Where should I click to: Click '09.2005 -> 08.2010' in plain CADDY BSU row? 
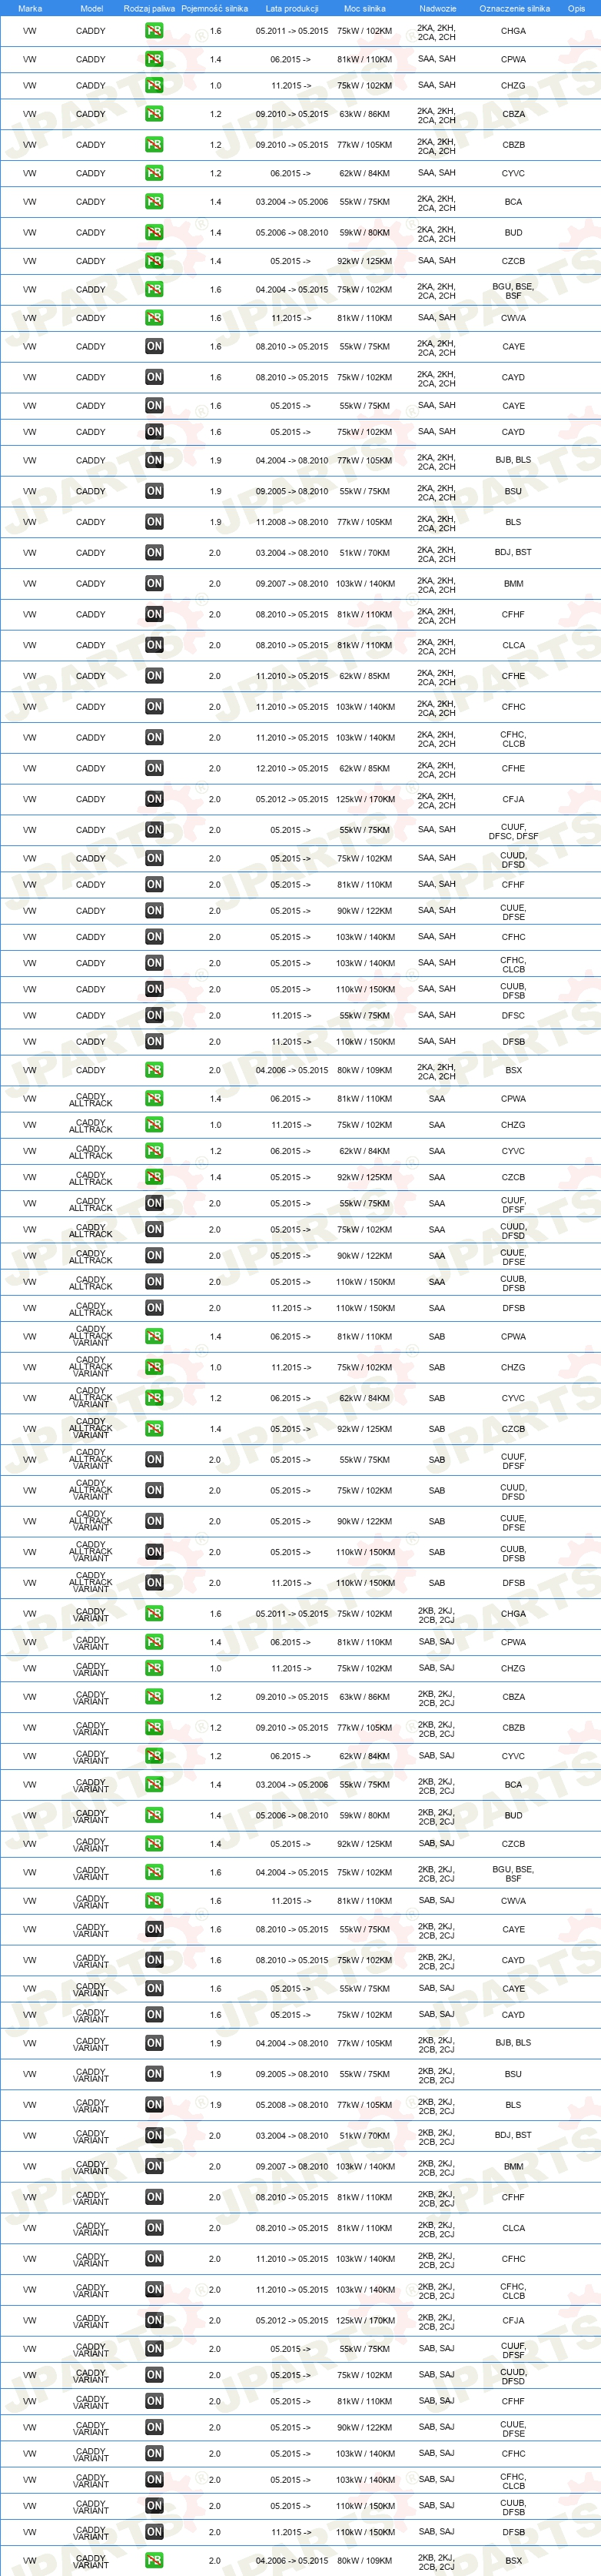291,491
